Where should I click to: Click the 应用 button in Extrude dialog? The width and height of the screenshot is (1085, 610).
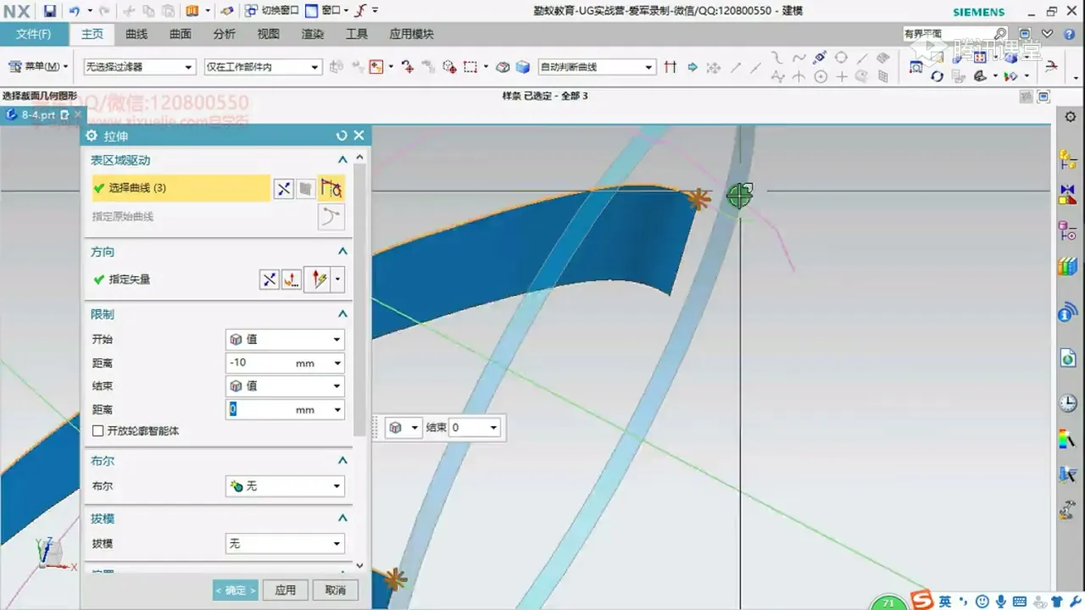click(x=286, y=589)
